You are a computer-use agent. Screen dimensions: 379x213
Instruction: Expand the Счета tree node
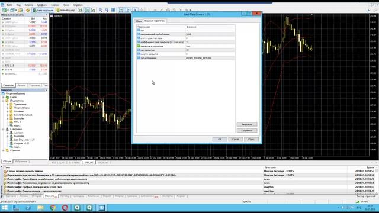[x=4, y=97]
